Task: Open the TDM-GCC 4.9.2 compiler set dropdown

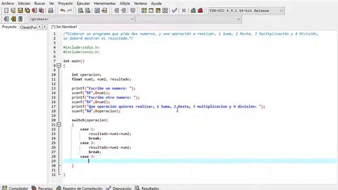Action: coord(246,11)
